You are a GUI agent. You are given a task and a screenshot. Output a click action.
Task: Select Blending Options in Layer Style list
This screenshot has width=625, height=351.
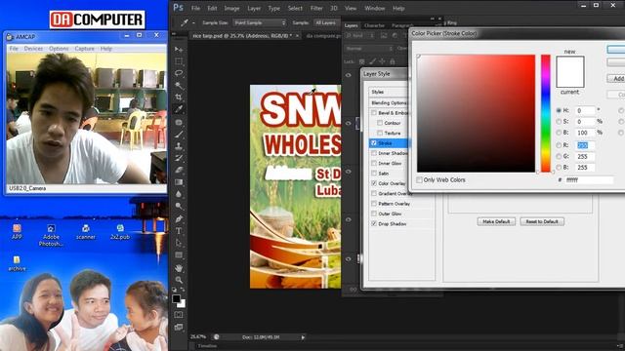389,102
